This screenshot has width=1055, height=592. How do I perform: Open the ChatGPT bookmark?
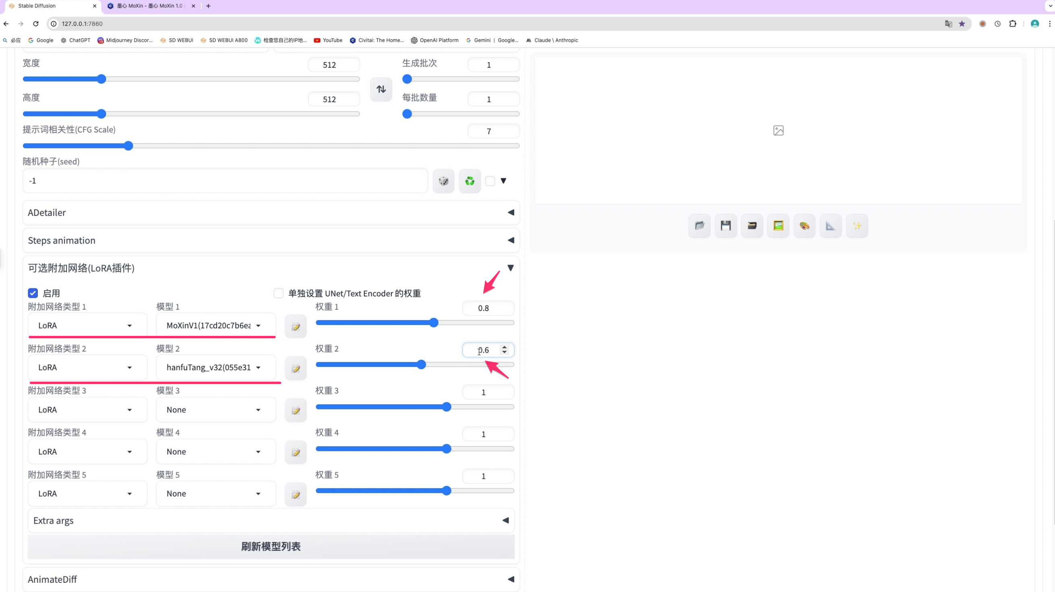pyautogui.click(x=75, y=40)
